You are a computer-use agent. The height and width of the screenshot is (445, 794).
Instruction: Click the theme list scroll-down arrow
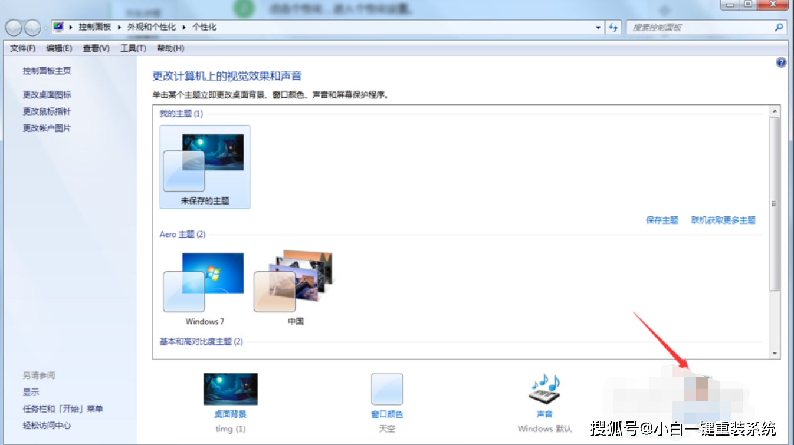tap(775, 354)
